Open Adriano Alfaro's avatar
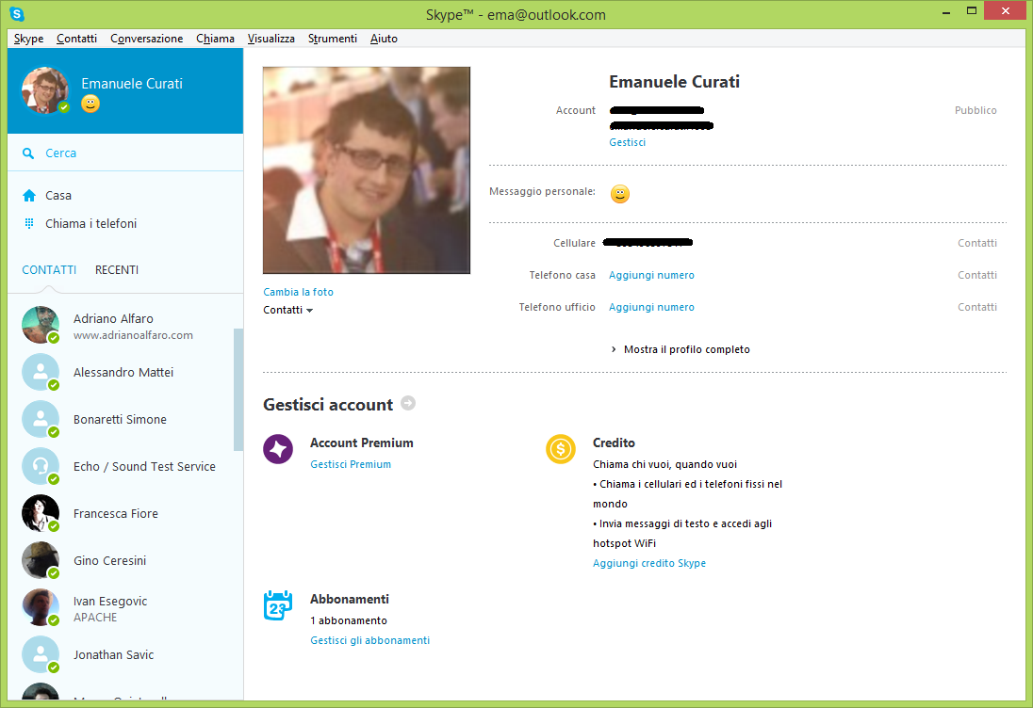 [x=41, y=325]
